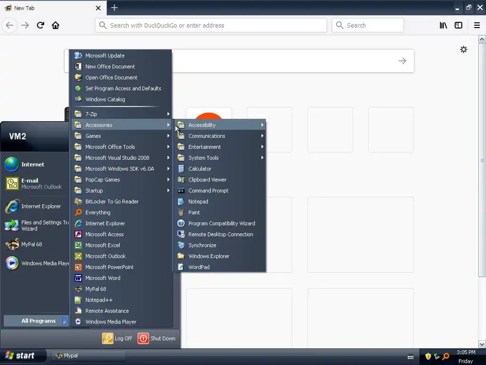486x365 pixels.
Task: Open Windows Explorer from Accessories
Action: [x=220, y=256]
